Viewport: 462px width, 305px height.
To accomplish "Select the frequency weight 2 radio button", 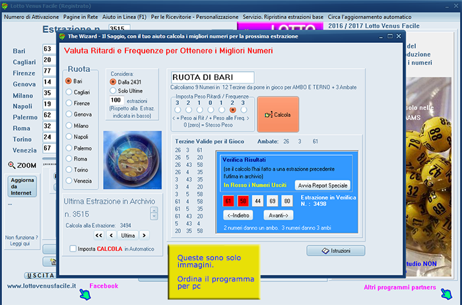I will click(x=233, y=110).
